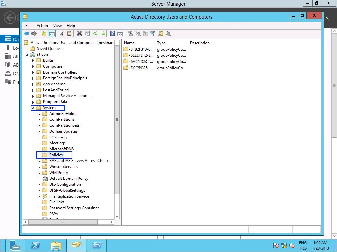Click the tree horizontal scroll right arrow
This screenshot has width=337, height=252.
coord(111,222)
